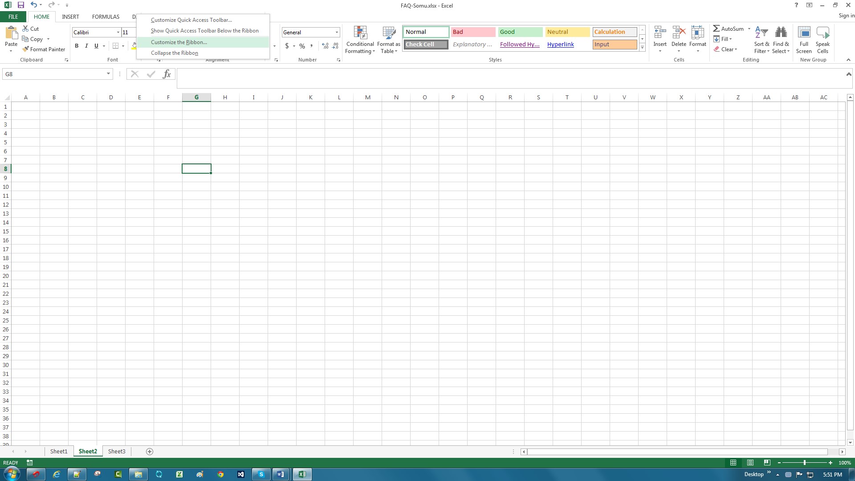
Task: Expand the cell styles gallery
Action: (642, 47)
